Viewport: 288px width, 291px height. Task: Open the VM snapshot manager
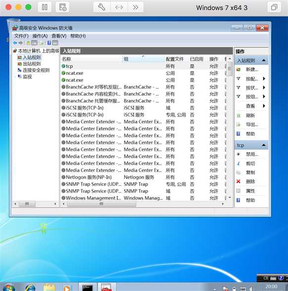63,7
